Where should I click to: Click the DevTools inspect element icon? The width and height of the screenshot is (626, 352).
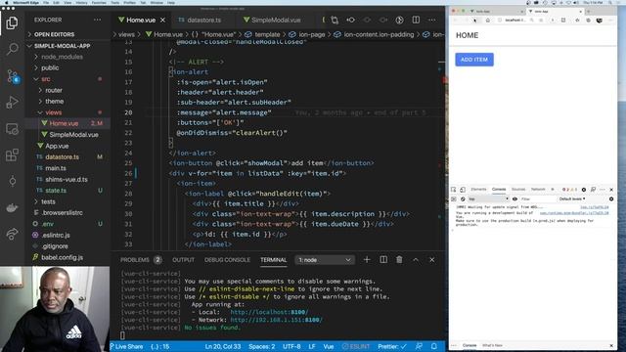(x=454, y=190)
